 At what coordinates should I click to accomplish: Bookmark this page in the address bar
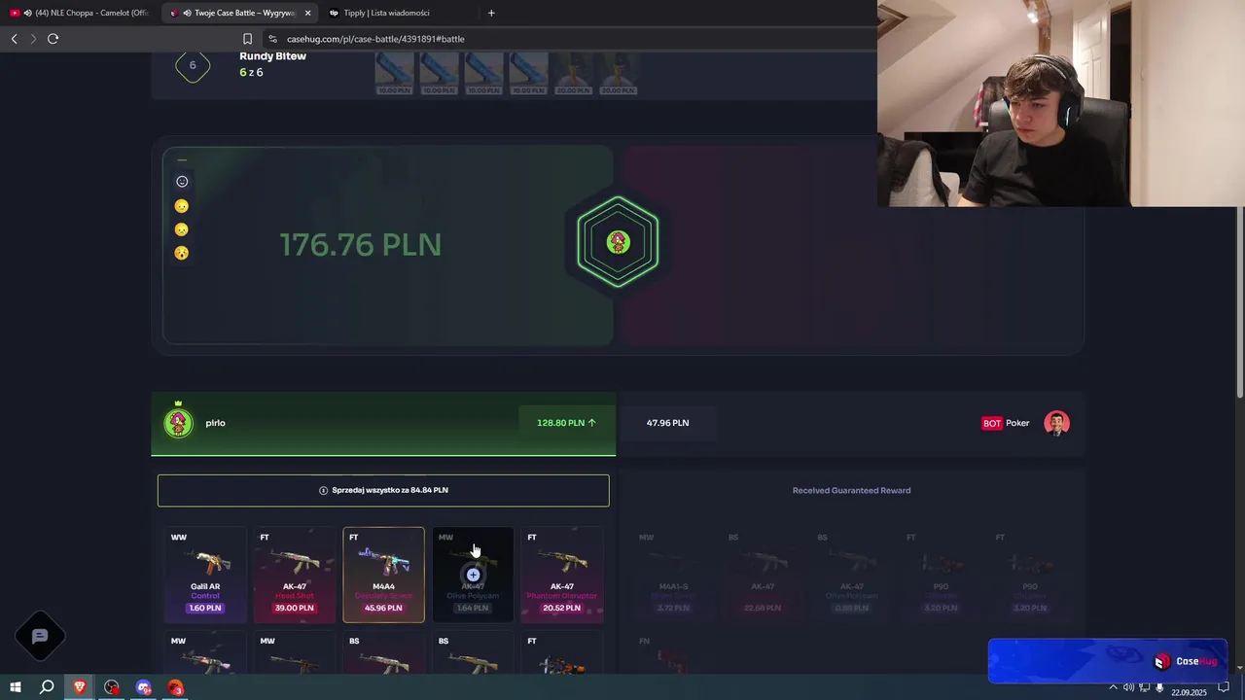pyautogui.click(x=247, y=39)
